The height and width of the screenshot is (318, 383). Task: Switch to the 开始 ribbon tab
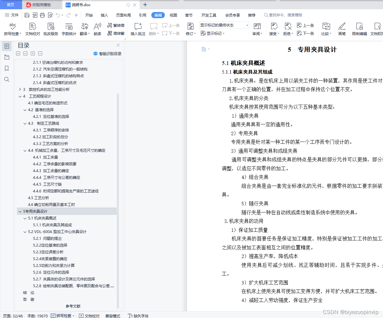(89, 15)
